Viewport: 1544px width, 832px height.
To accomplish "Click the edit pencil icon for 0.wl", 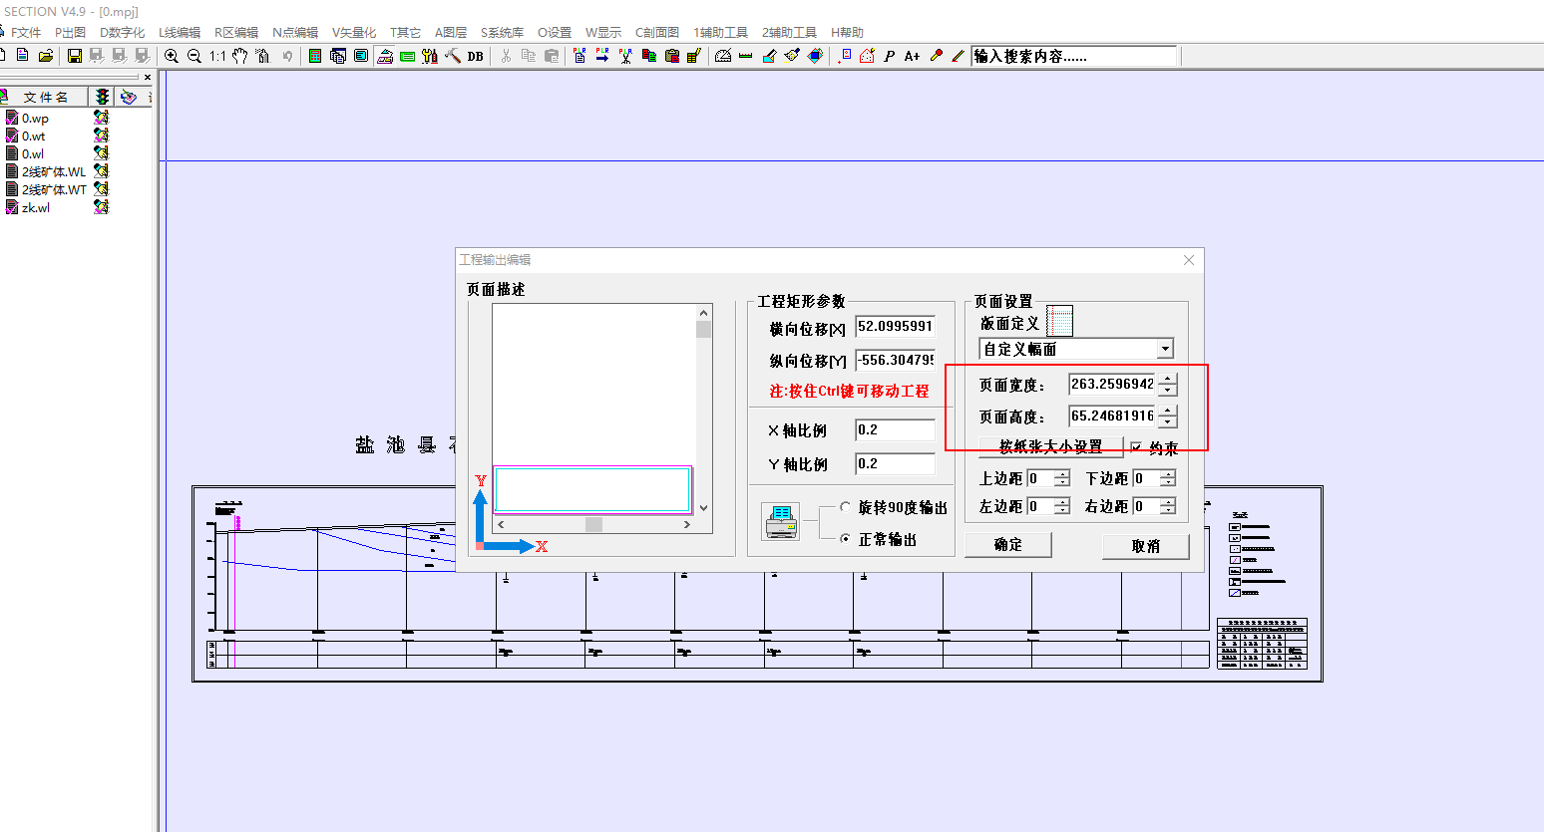I will tap(101, 153).
